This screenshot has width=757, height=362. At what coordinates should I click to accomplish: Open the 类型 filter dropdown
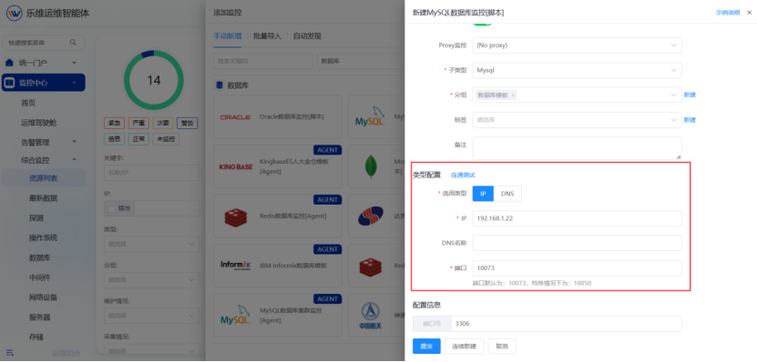(151, 245)
